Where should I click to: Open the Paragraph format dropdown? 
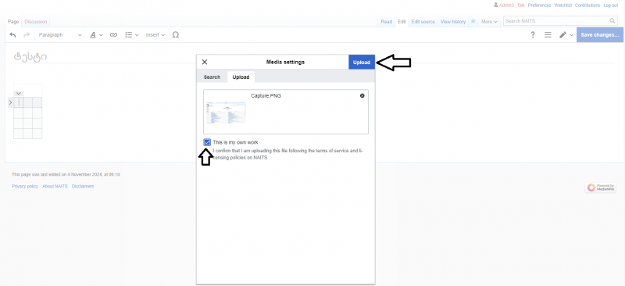coord(60,35)
